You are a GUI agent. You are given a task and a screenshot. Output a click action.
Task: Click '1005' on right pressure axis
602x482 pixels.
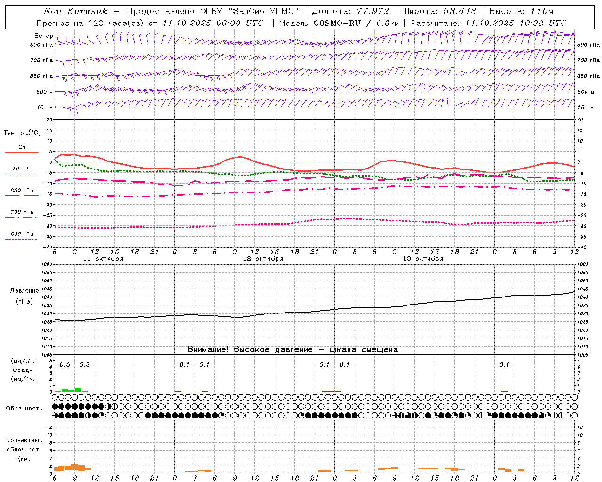tap(583, 355)
